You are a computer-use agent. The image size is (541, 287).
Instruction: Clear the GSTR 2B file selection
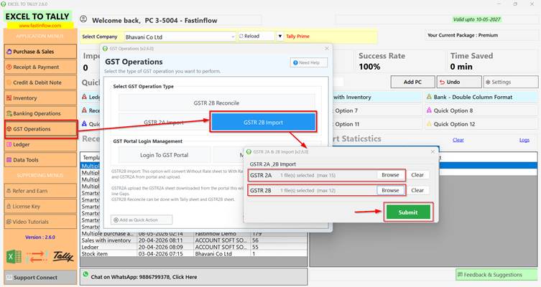coord(417,190)
